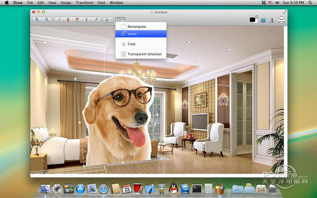Open the Transform menu

(x=85, y=3)
